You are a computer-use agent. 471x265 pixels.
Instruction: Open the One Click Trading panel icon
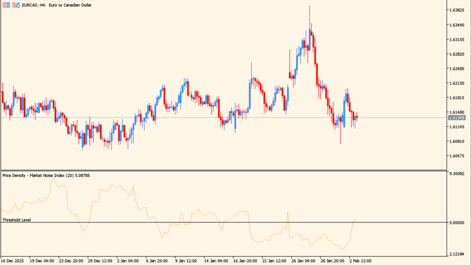point(16,5)
